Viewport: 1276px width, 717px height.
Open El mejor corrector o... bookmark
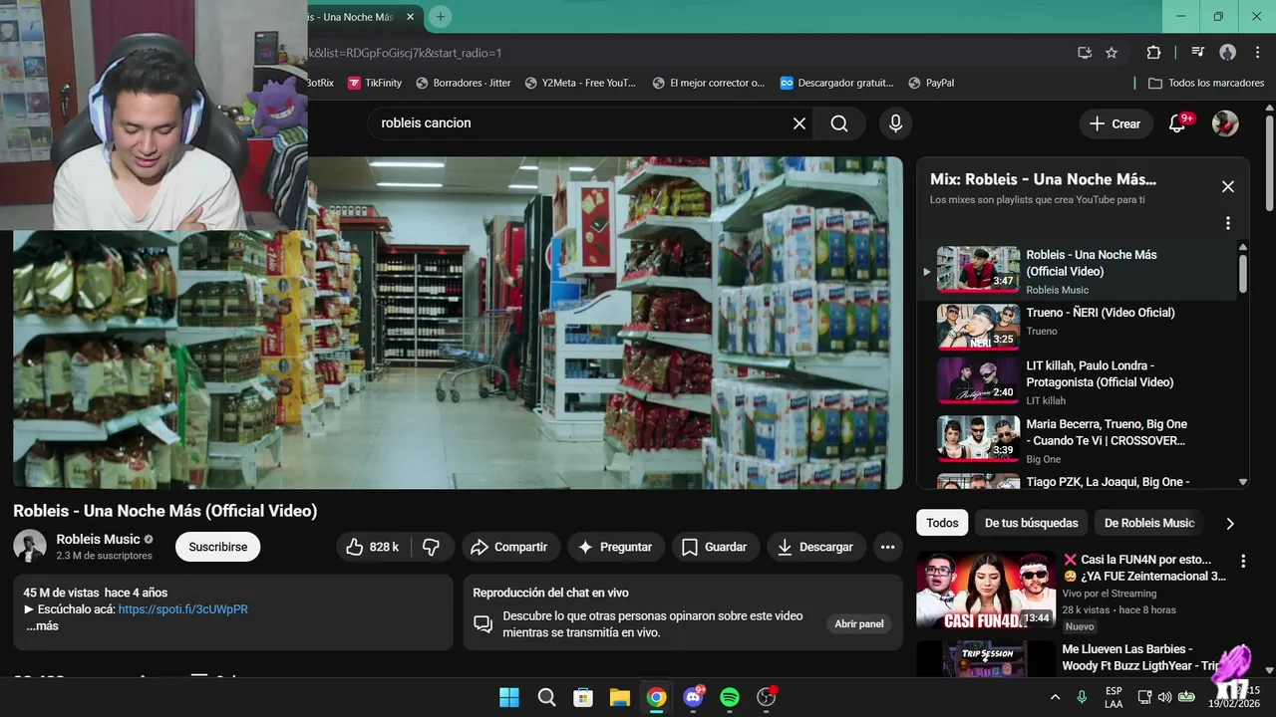click(709, 83)
